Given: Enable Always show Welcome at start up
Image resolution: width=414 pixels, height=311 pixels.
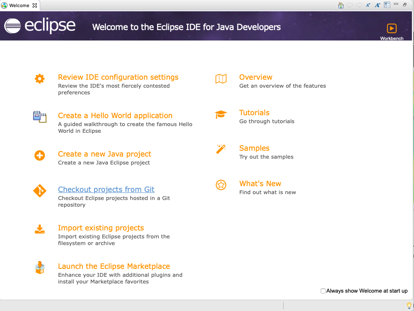Looking at the screenshot, I should click(x=323, y=291).
